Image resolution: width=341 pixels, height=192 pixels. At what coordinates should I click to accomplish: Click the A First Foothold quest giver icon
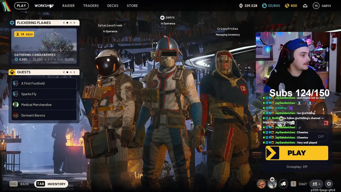(x=16, y=83)
